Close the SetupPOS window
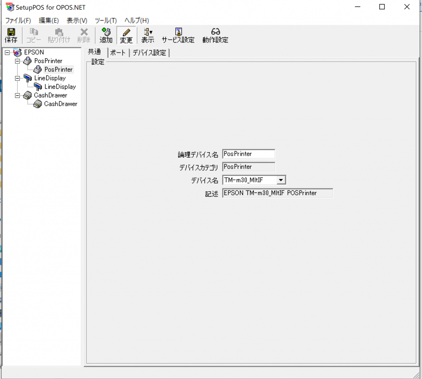The width and height of the screenshot is (422, 379). pyautogui.click(x=407, y=7)
